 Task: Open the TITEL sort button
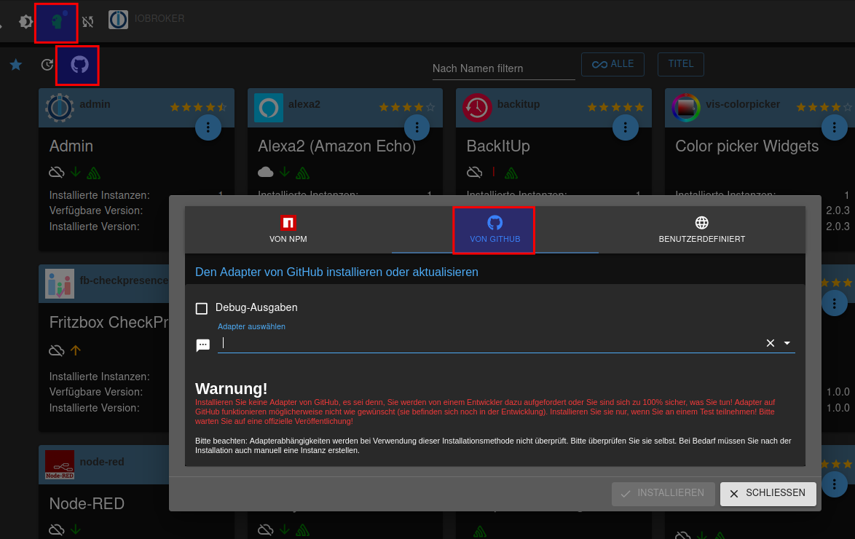[x=681, y=64]
